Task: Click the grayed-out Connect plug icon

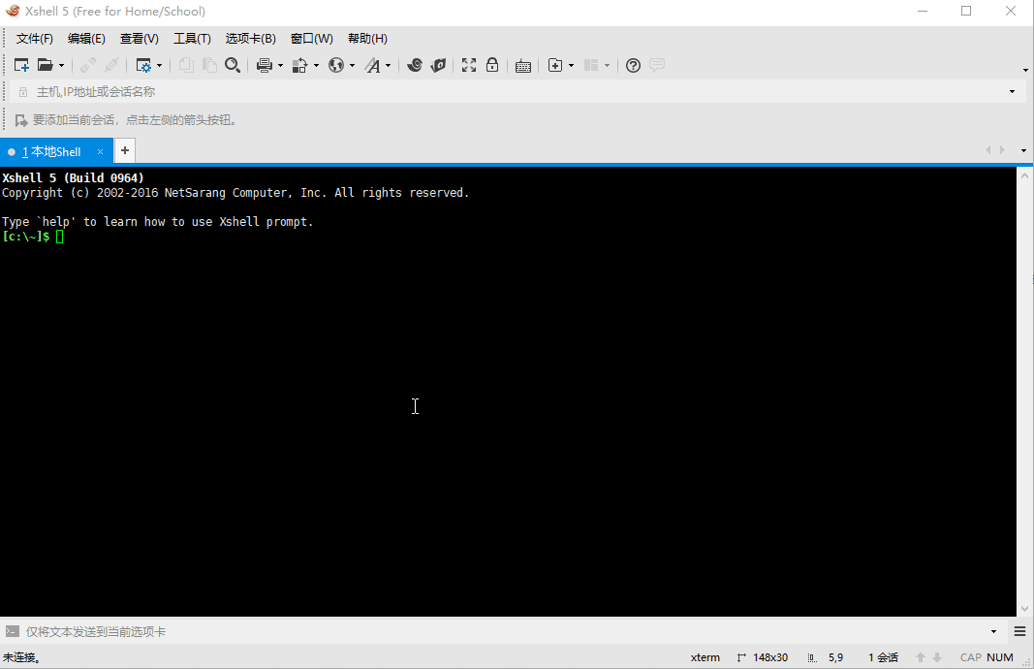Action: (x=88, y=65)
